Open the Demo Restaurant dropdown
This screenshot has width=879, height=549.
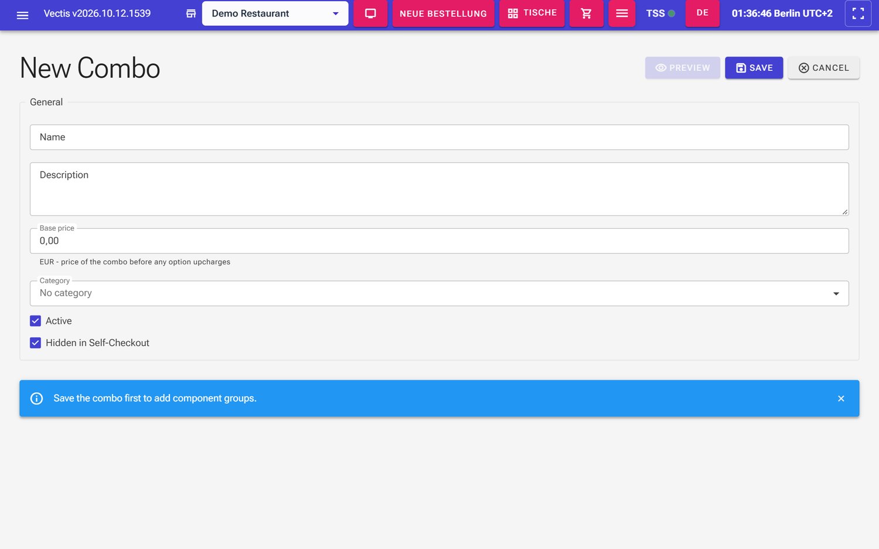tap(275, 13)
